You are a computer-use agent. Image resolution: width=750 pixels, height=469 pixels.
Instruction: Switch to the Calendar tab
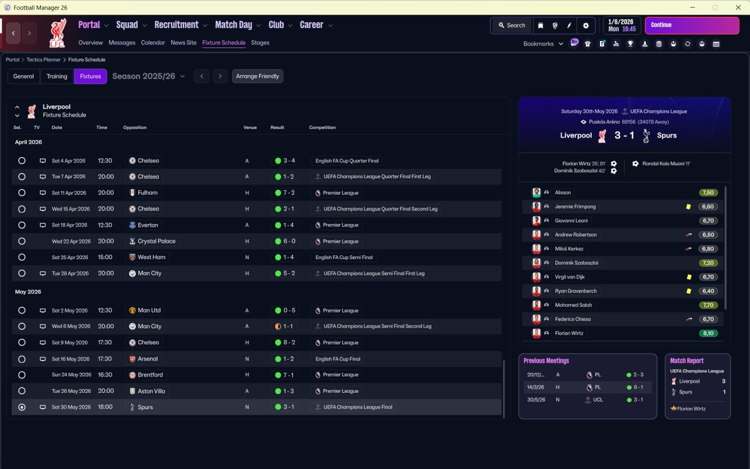click(153, 43)
